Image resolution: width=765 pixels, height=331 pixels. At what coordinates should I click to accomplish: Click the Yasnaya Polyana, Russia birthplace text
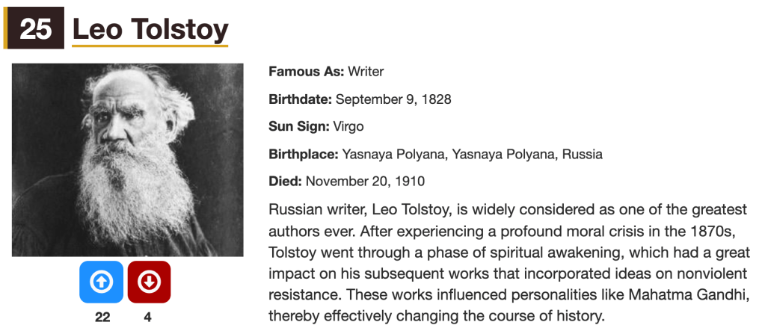click(x=472, y=155)
